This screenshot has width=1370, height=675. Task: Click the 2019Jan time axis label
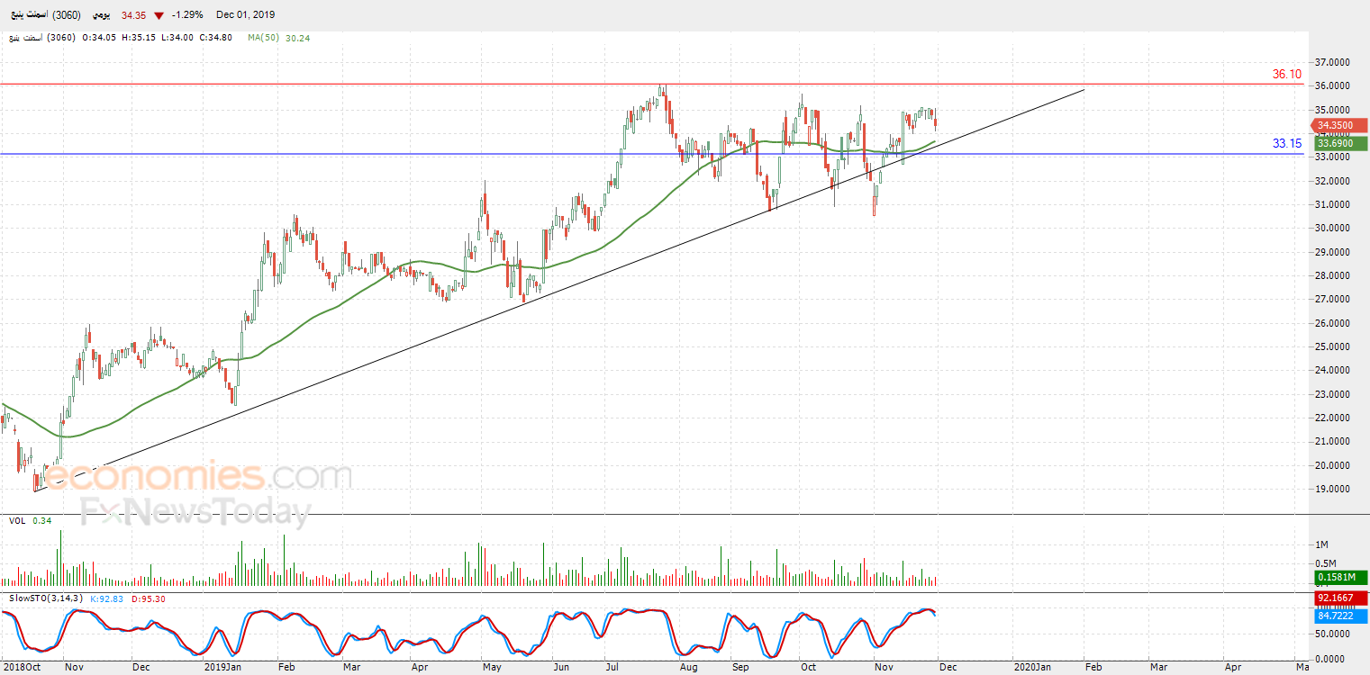[222, 667]
